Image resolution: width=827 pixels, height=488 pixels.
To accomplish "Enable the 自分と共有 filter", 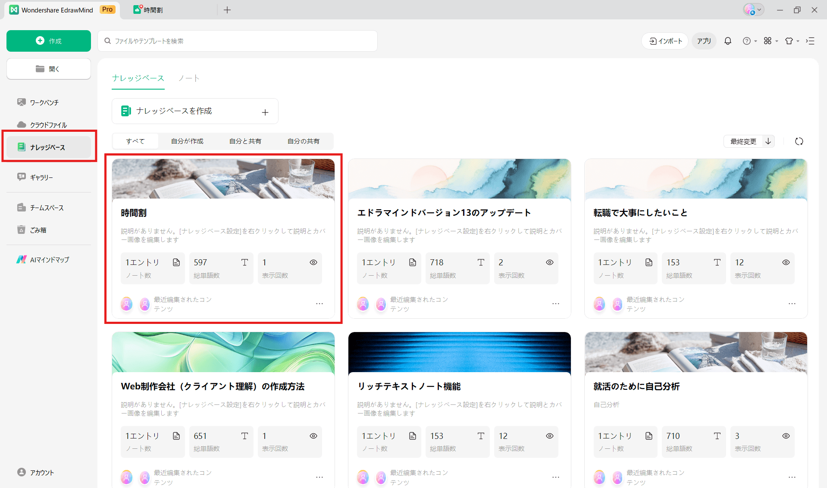I will pos(245,141).
